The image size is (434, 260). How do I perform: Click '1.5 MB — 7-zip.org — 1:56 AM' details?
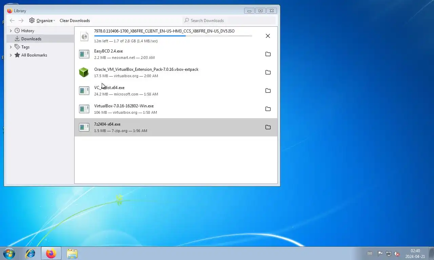(x=121, y=131)
